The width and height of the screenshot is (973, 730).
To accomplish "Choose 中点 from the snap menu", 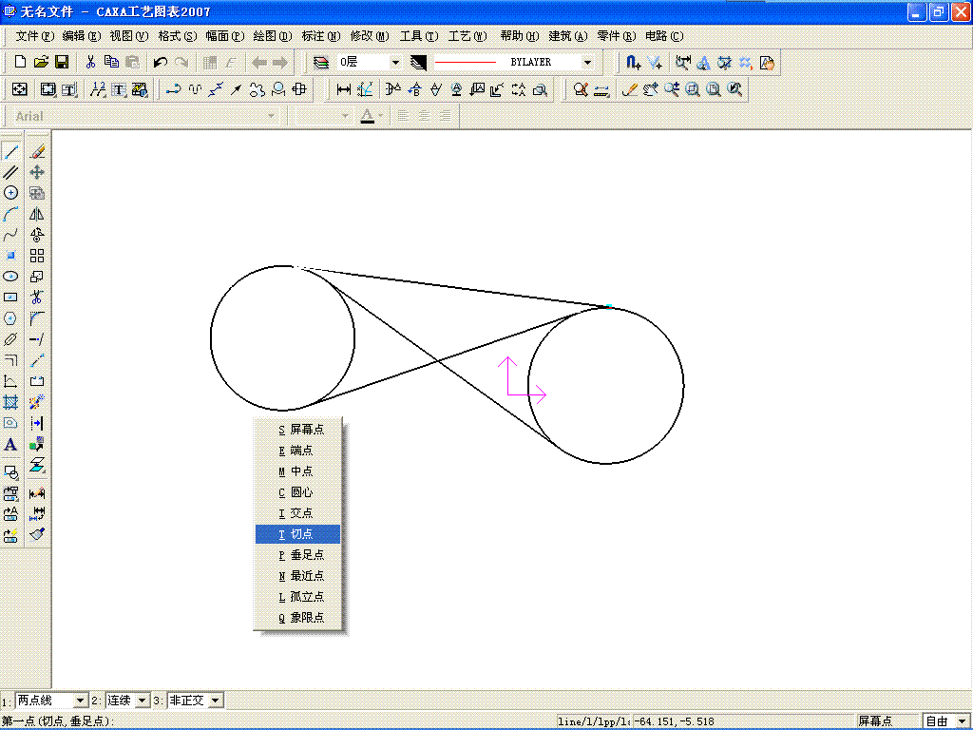I will [297, 471].
